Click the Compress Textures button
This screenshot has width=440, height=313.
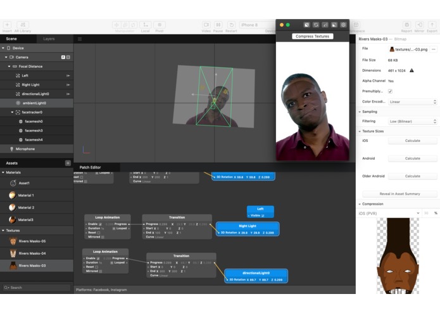point(312,37)
